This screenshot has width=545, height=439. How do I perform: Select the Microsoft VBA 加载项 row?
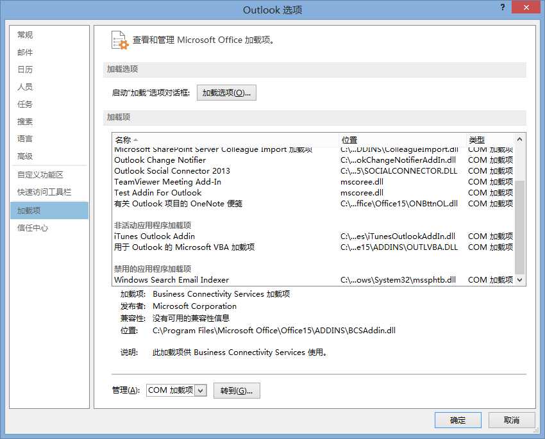pos(313,247)
